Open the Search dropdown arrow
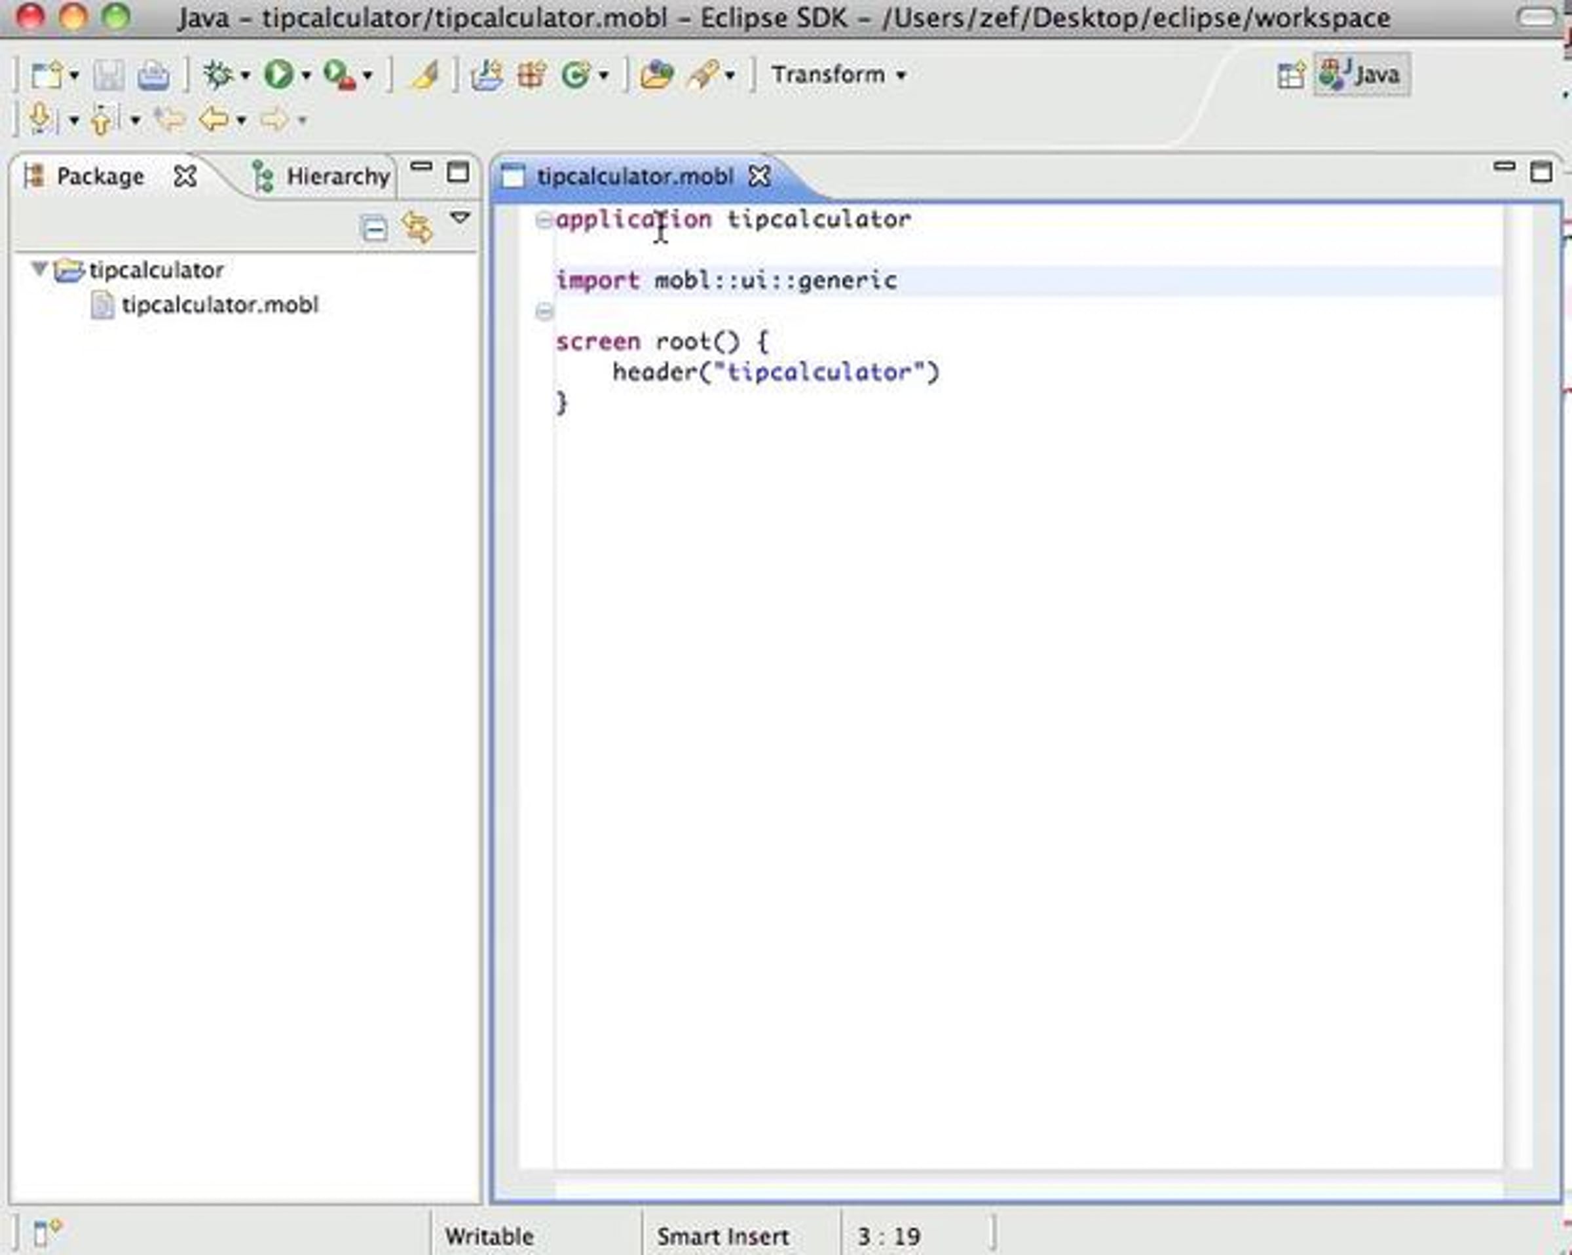The height and width of the screenshot is (1255, 1572). [730, 75]
